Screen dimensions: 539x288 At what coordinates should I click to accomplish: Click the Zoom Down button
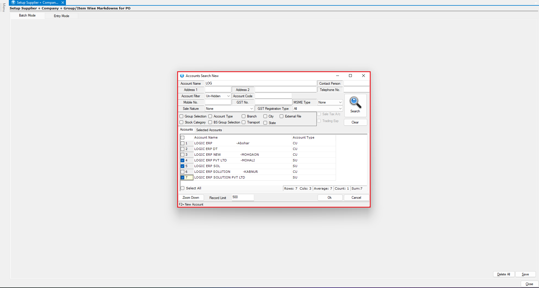tap(191, 198)
